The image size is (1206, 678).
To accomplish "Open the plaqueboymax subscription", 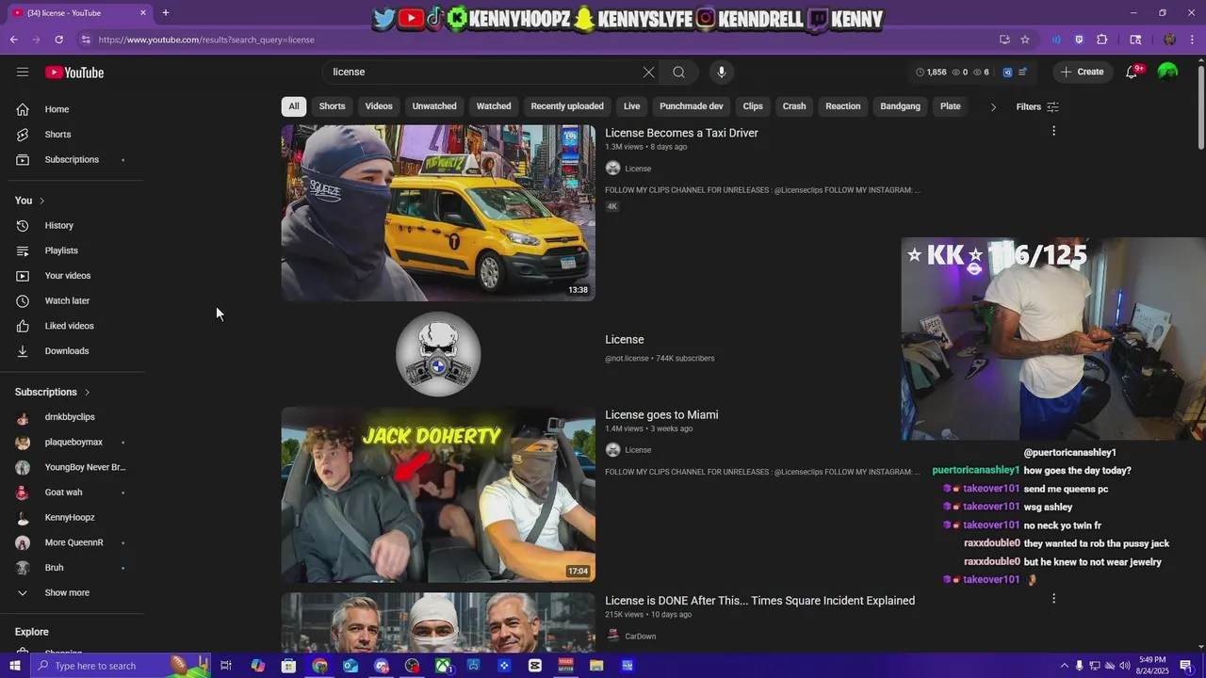I will [73, 443].
